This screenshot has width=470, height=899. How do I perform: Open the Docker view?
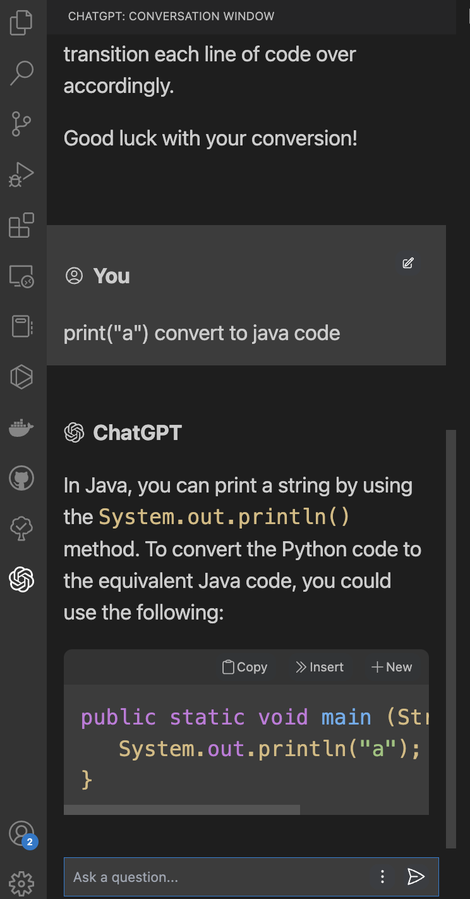(21, 428)
